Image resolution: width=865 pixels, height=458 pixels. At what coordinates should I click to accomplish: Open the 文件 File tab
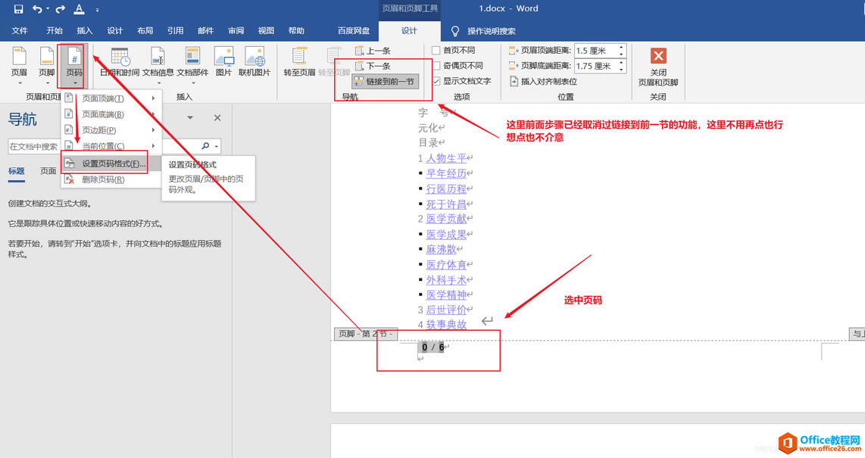20,31
